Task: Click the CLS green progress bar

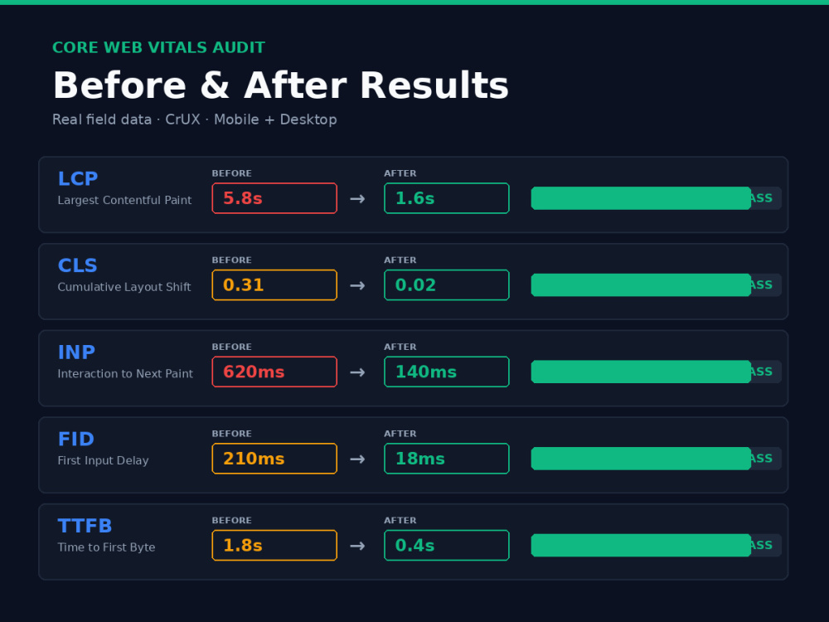Action: (641, 285)
